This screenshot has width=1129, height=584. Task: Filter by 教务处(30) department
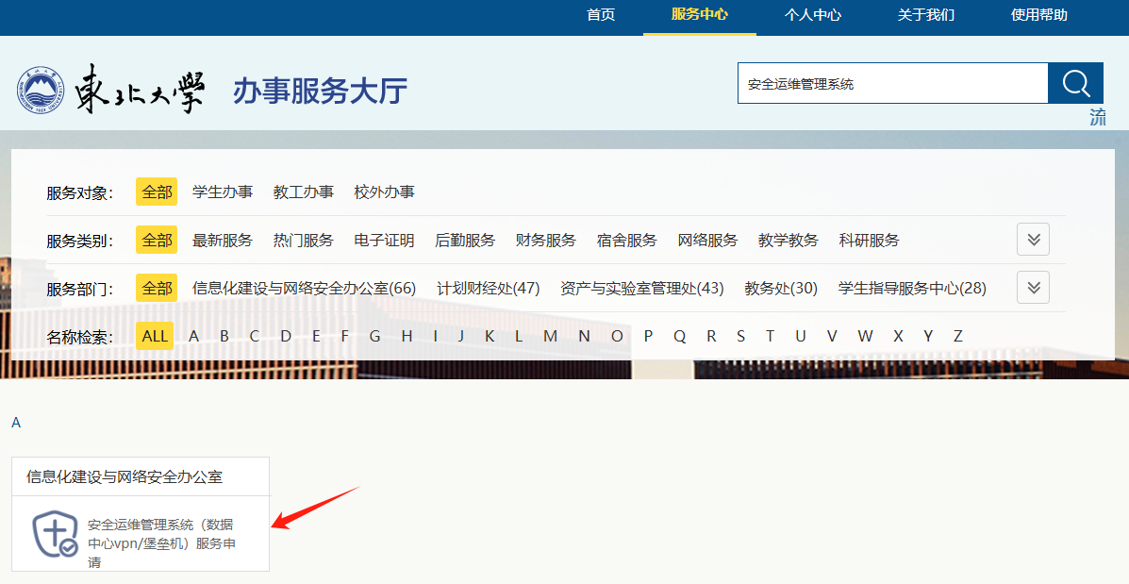pyautogui.click(x=780, y=288)
